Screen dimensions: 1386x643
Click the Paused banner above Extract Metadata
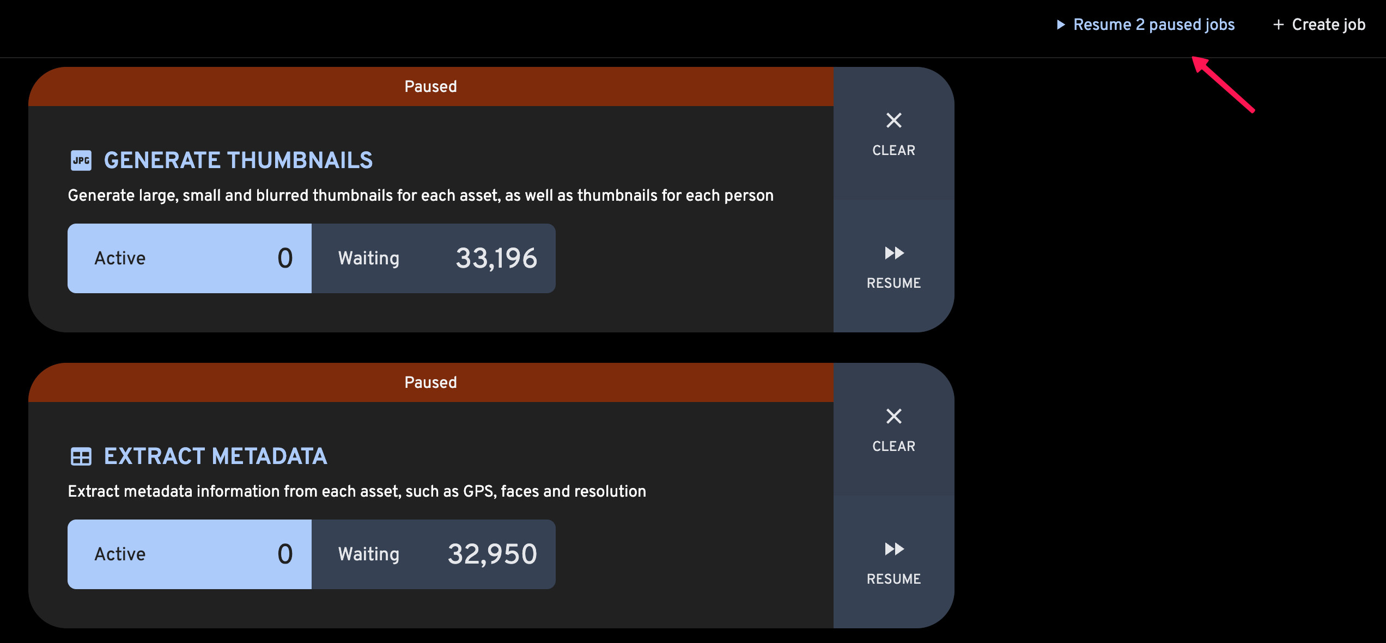[x=431, y=382]
